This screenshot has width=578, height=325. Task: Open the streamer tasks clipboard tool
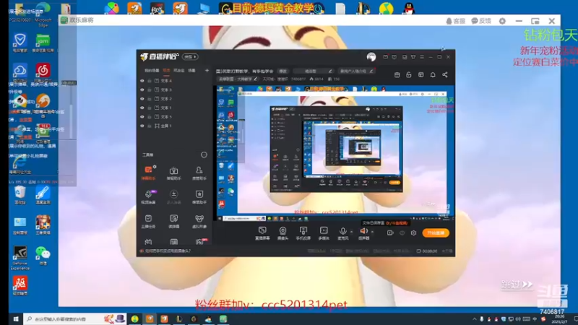tap(148, 221)
